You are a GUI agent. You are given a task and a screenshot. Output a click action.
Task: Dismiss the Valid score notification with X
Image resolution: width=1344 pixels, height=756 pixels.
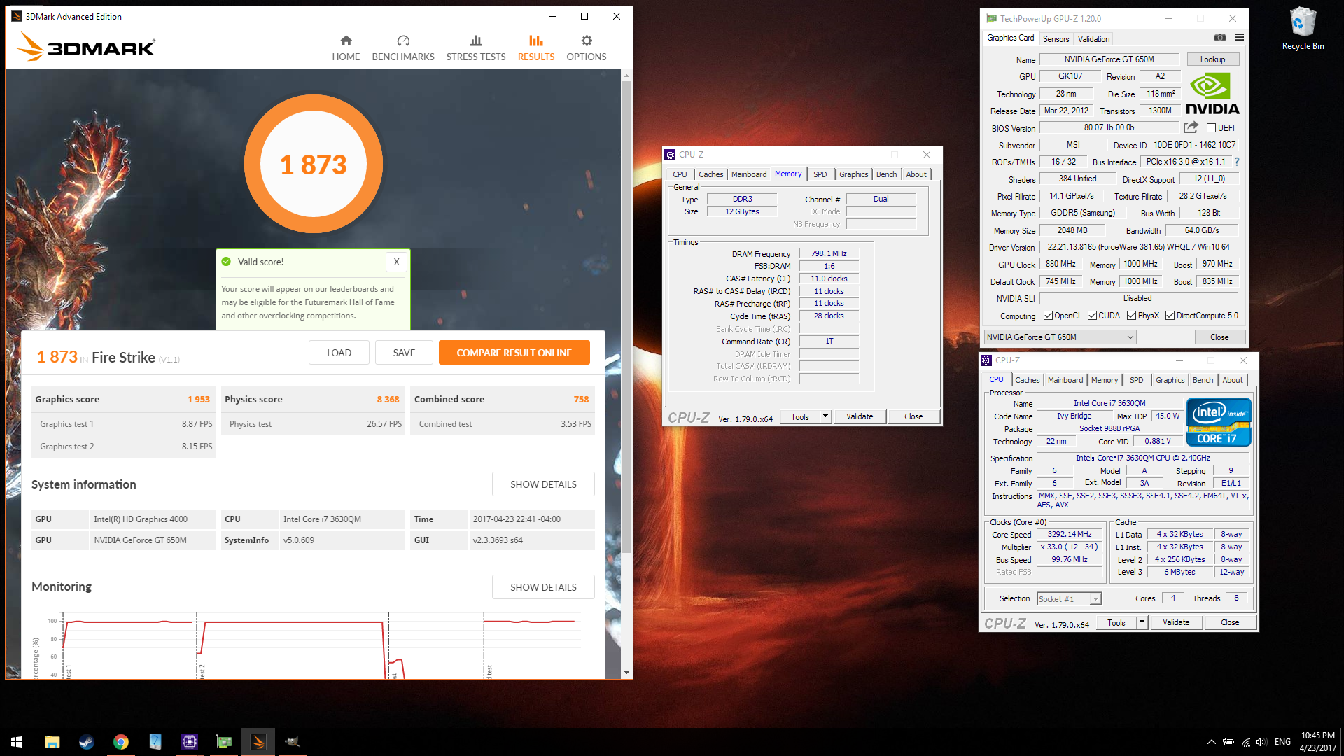point(396,262)
